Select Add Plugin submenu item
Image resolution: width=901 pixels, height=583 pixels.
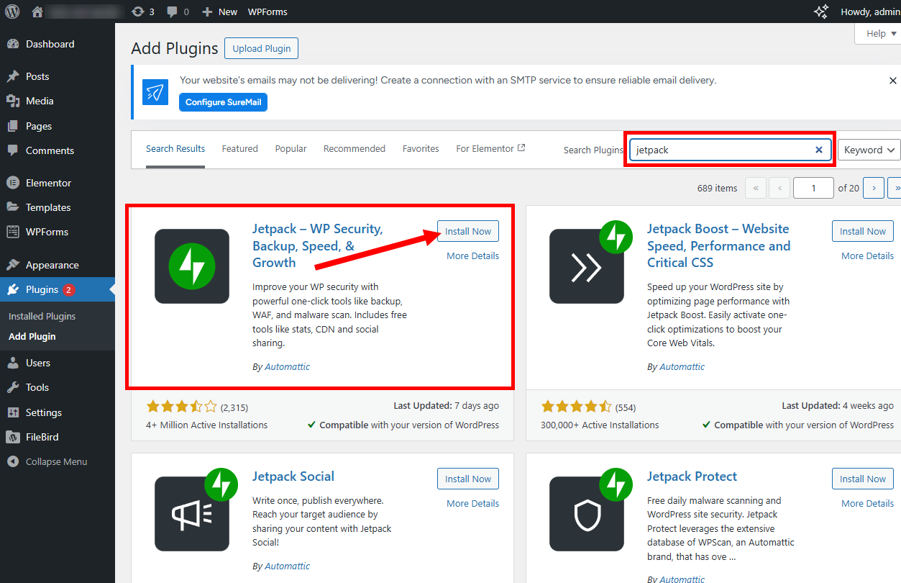32,336
